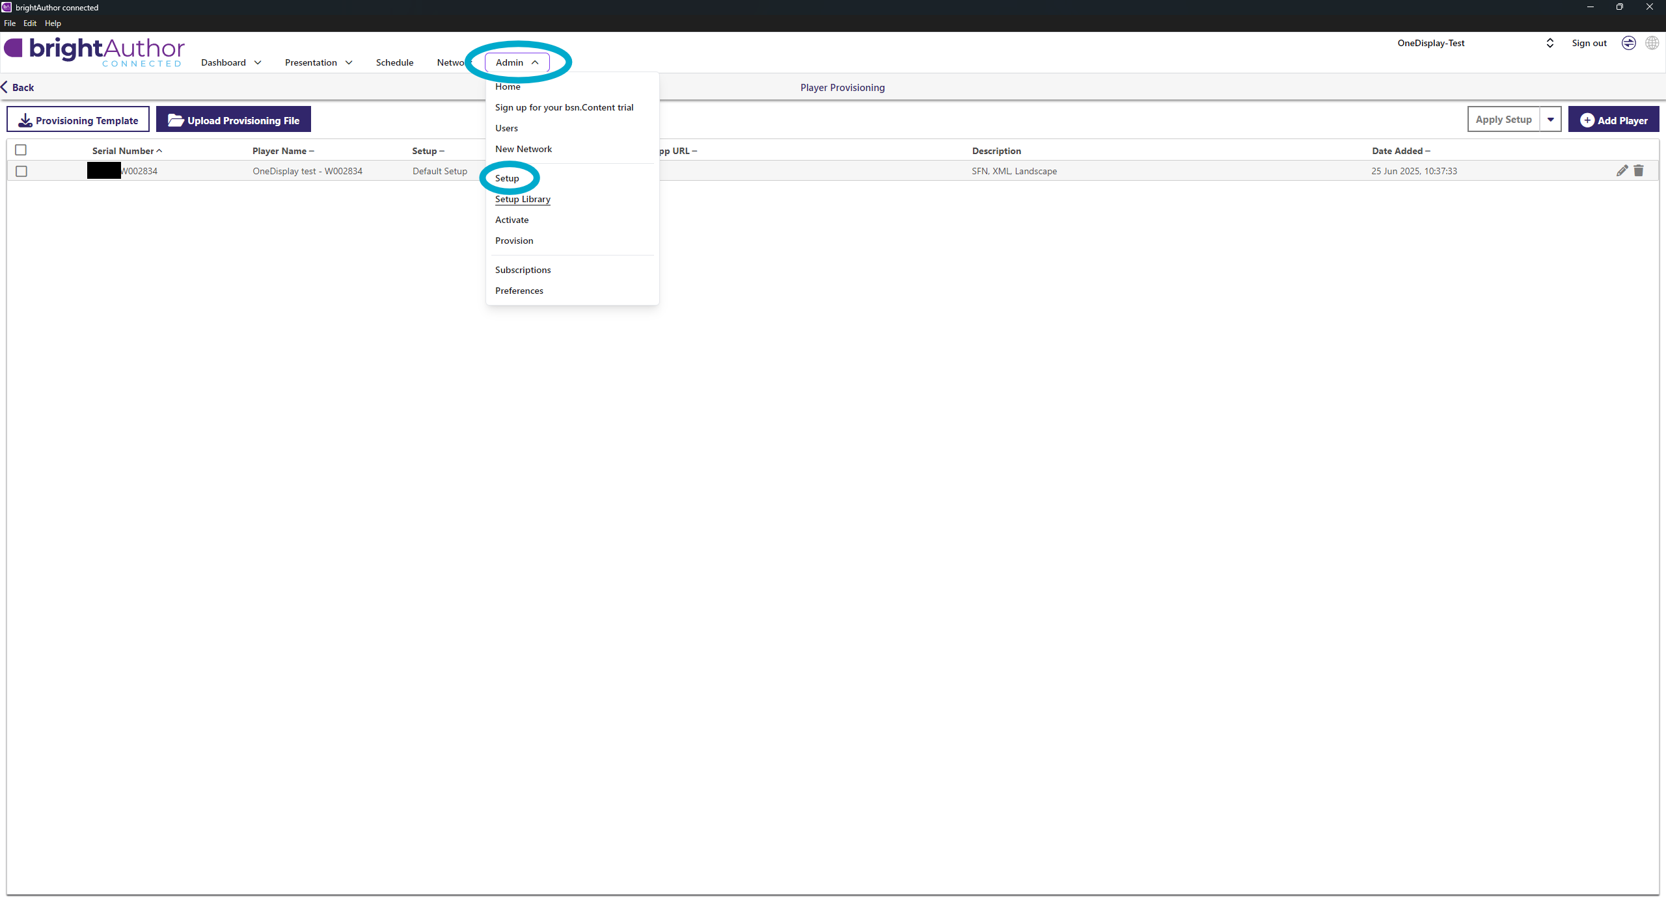The height and width of the screenshot is (905, 1666).
Task: Open the Help menu in menu bar
Action: (x=53, y=23)
